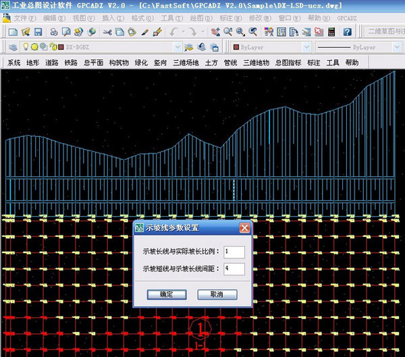Open the 土方 menu
The width and height of the screenshot is (405, 357).
tap(211, 62)
